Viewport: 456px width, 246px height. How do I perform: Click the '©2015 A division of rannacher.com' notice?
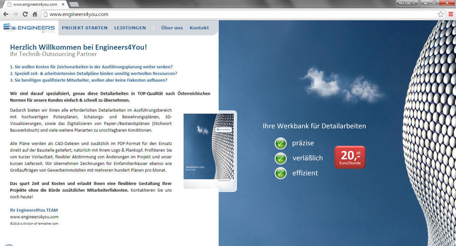point(34,224)
